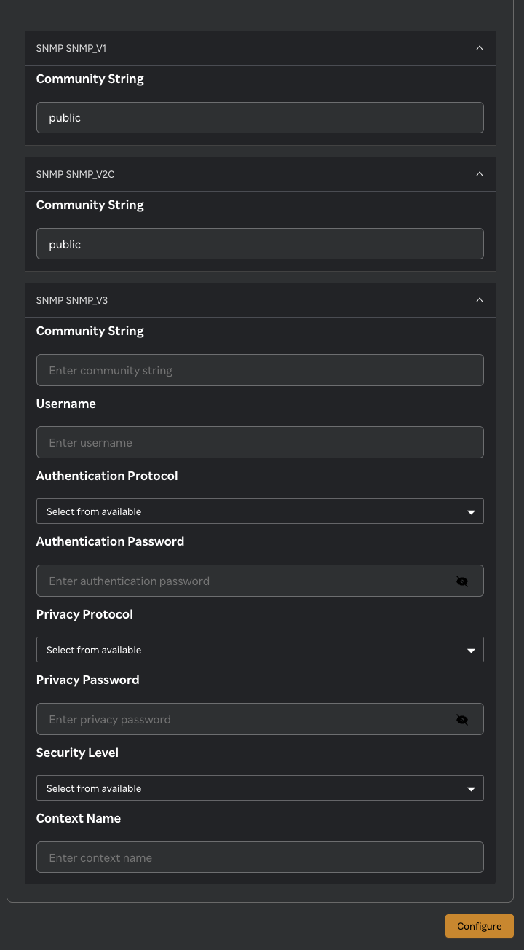Click the Configure button

pos(479,926)
